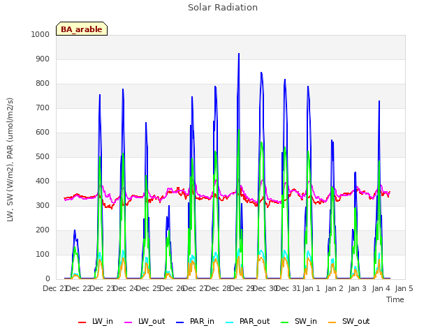Click the 900 y-axis tick label
The width and height of the screenshot is (447, 335).
coord(43,59)
